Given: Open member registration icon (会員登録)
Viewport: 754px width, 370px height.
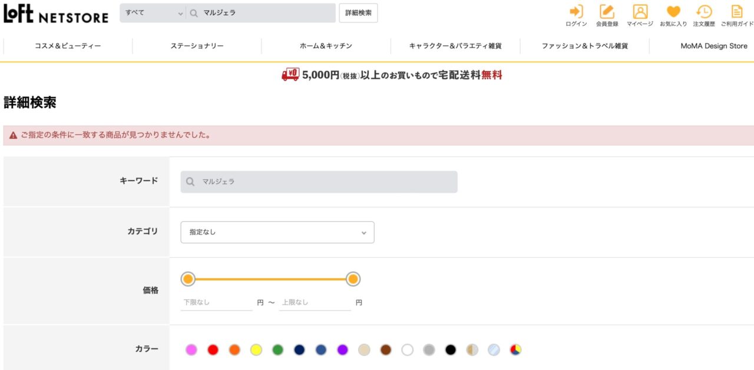Looking at the screenshot, I should 607,16.
